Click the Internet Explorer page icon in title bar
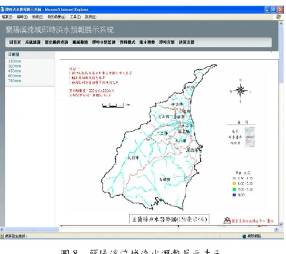Screen dimensions: 286x254 click(2, 9)
